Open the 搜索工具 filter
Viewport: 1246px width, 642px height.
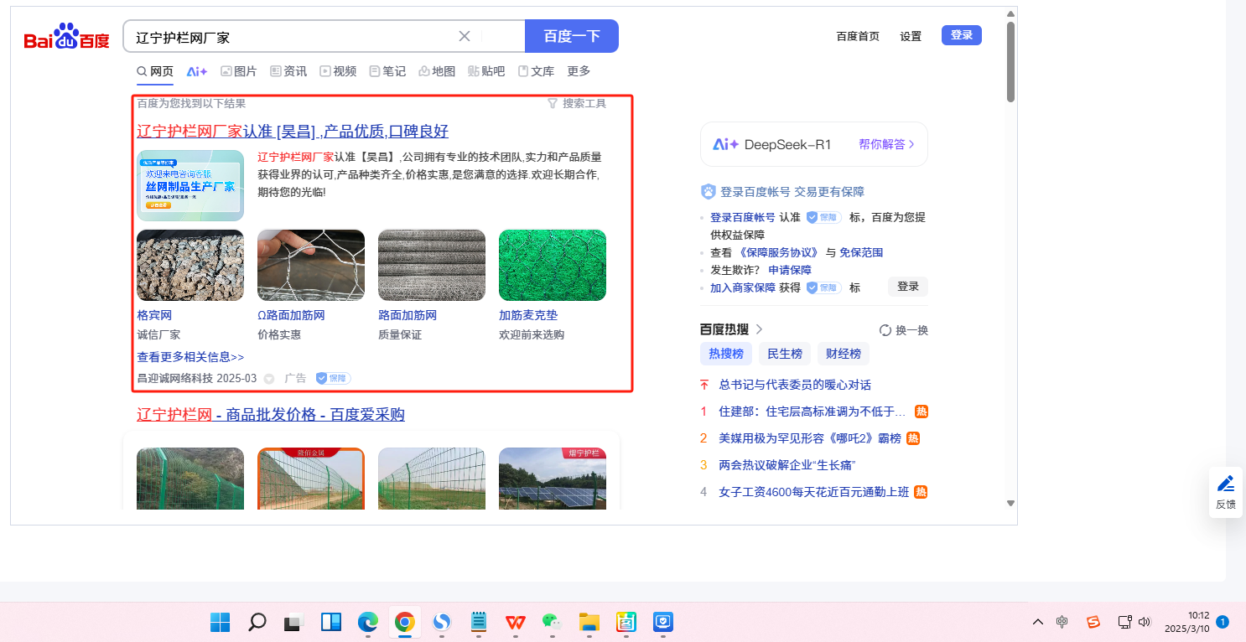tap(576, 103)
